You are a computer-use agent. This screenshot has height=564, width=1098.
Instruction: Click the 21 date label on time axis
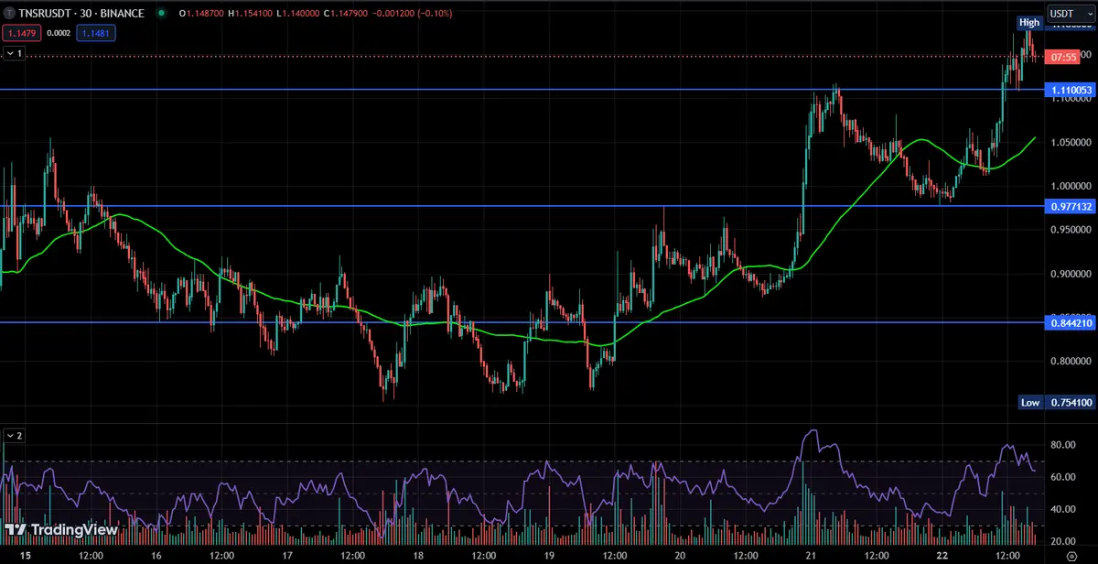tap(811, 555)
